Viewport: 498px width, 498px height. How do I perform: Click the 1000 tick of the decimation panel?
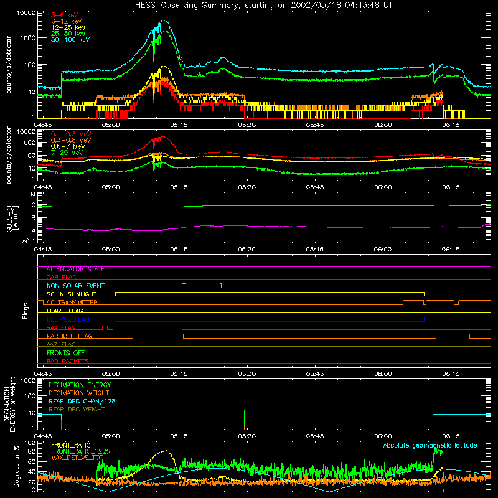coord(28,380)
